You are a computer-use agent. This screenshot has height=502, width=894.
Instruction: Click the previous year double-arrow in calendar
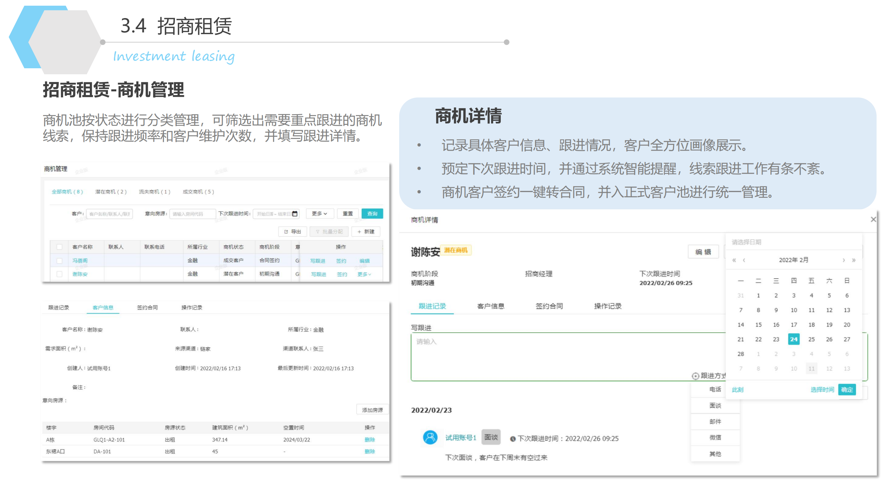point(734,260)
